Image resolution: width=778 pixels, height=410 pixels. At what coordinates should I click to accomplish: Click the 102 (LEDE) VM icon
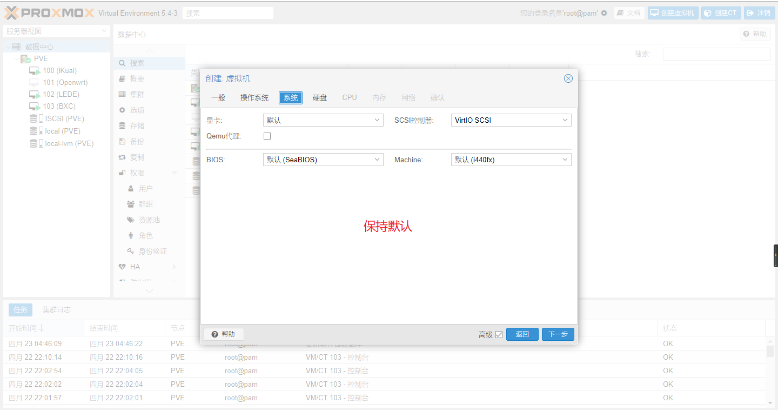(35, 95)
